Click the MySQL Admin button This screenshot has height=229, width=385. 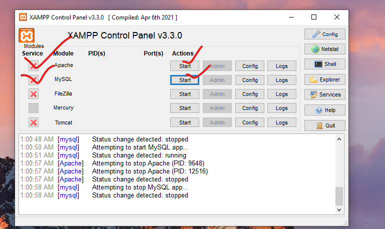point(217,80)
